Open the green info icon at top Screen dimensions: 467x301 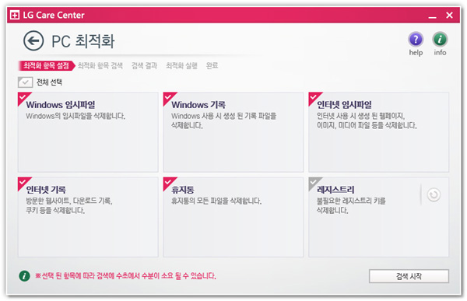pyautogui.click(x=440, y=39)
